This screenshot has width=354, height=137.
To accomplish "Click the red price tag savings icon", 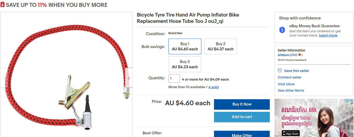I will pyautogui.click(x=2, y=5).
